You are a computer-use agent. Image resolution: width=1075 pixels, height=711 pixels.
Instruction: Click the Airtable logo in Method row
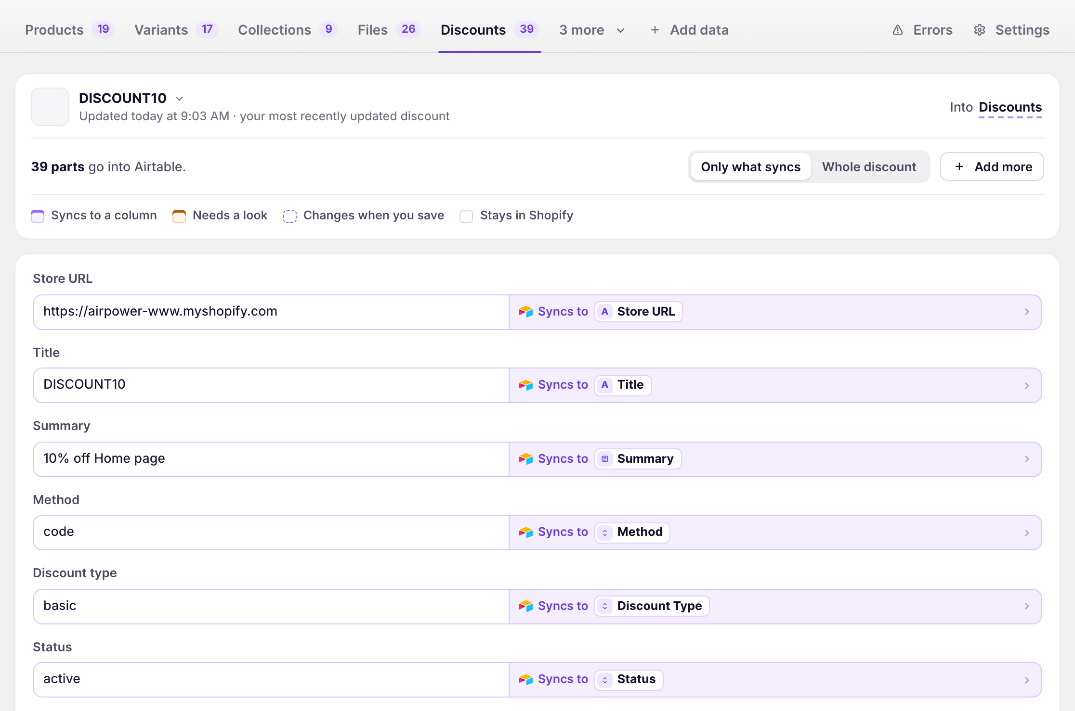click(525, 532)
